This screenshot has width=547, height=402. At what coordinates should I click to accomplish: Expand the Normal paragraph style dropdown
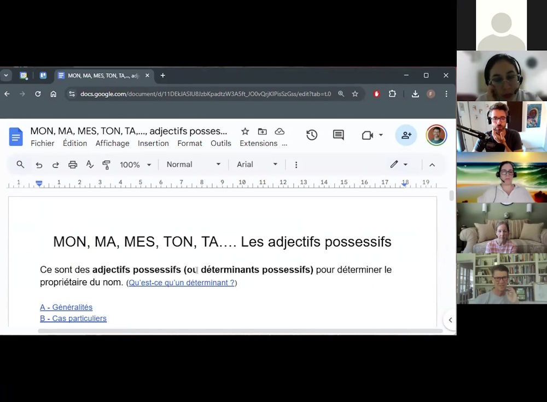click(193, 164)
